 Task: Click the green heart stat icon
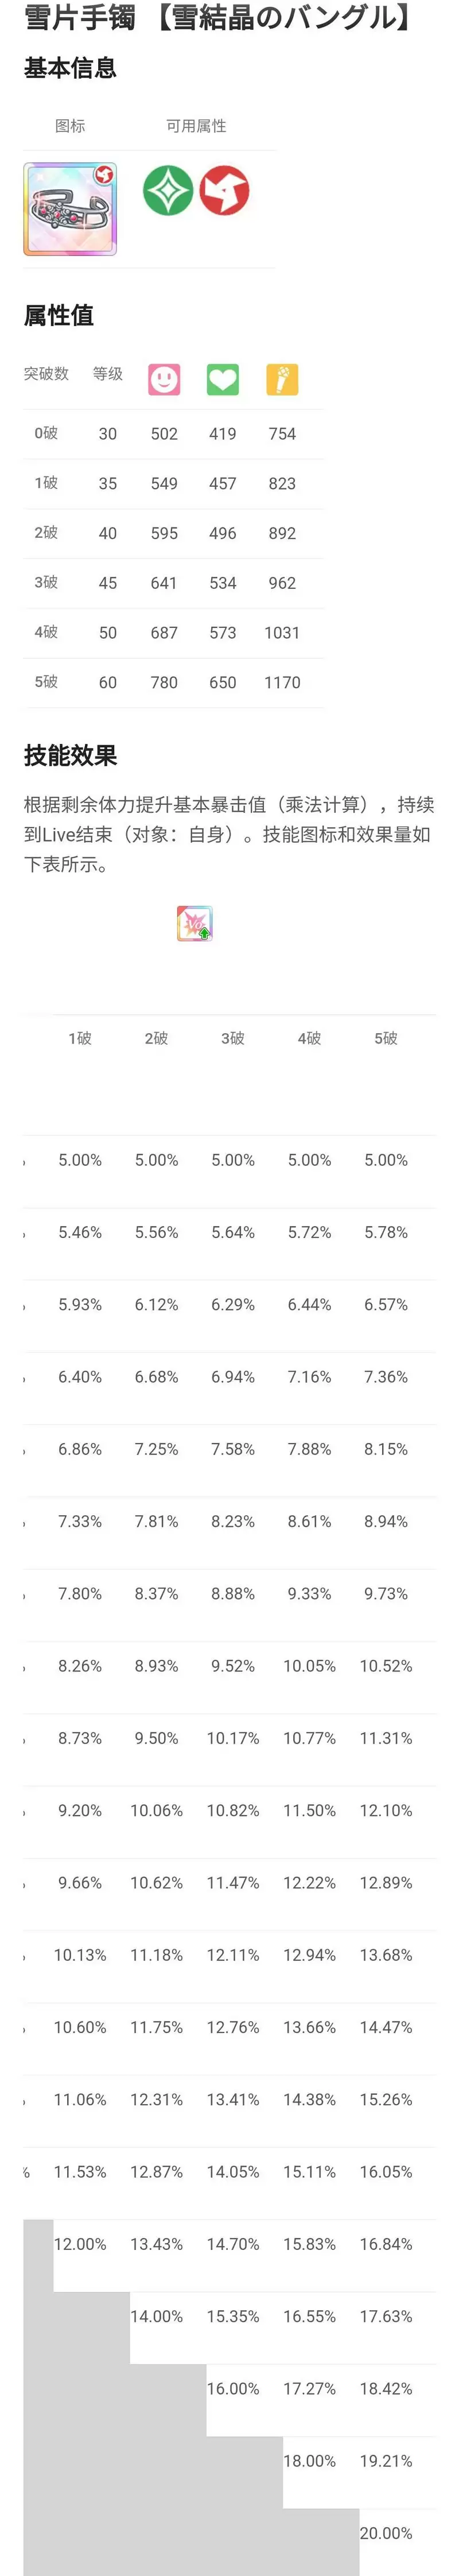pyautogui.click(x=222, y=379)
